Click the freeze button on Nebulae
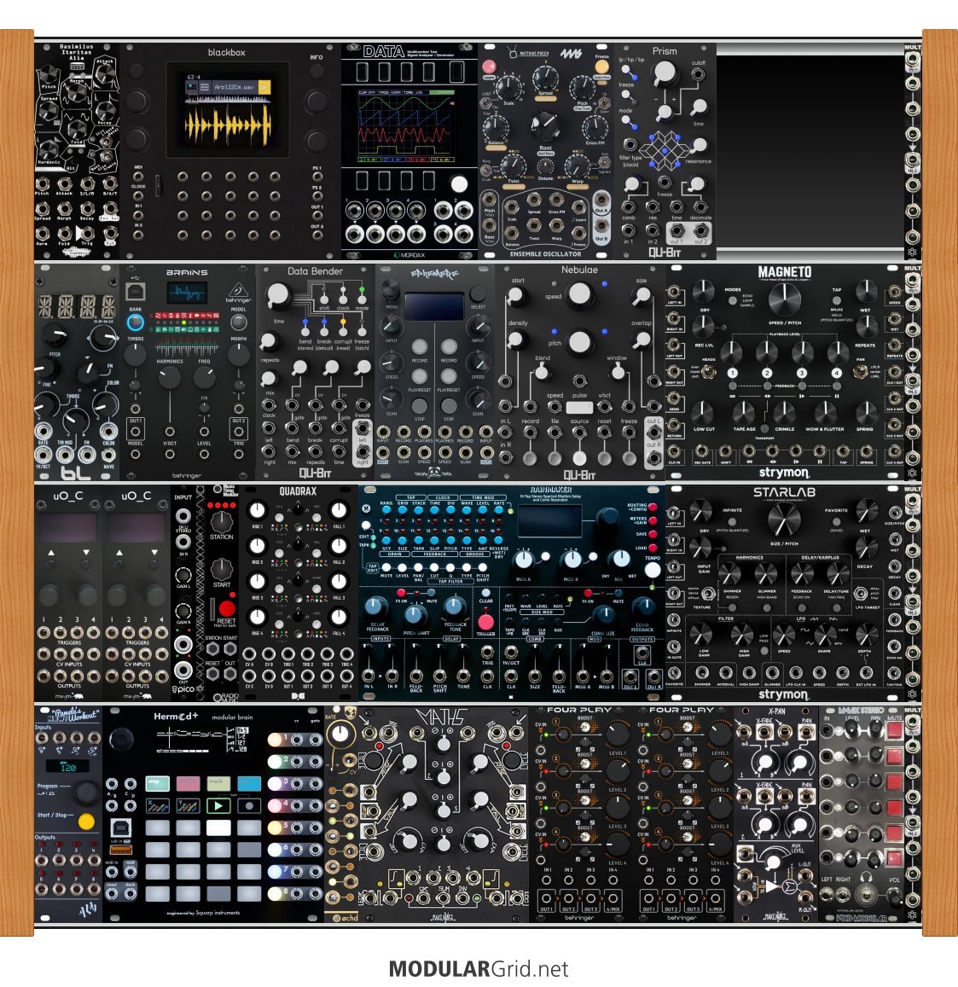958x987 pixels. point(629,458)
